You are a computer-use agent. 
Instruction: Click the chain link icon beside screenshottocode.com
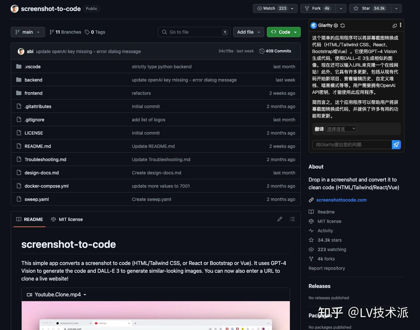pyautogui.click(x=311, y=200)
